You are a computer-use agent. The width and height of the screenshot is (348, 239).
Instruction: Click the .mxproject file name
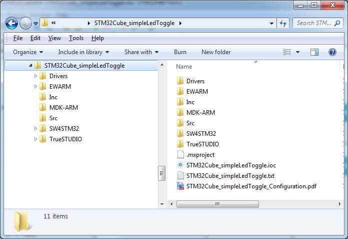pos(200,155)
